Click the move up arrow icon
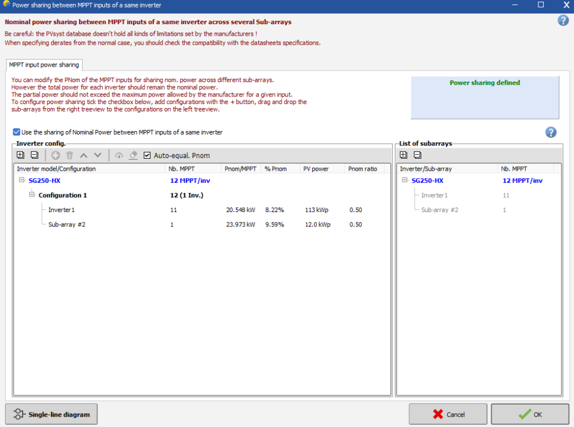This screenshot has width=574, height=427. [83, 155]
